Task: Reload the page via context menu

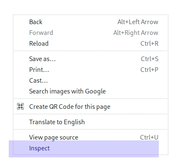Action: click(x=90, y=44)
